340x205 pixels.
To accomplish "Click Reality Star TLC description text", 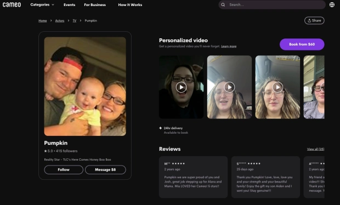I will pyautogui.click(x=77, y=160).
